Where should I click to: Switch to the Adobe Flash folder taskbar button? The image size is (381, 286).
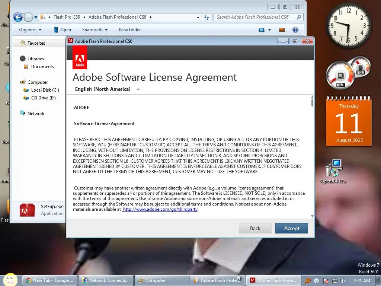pos(217,280)
